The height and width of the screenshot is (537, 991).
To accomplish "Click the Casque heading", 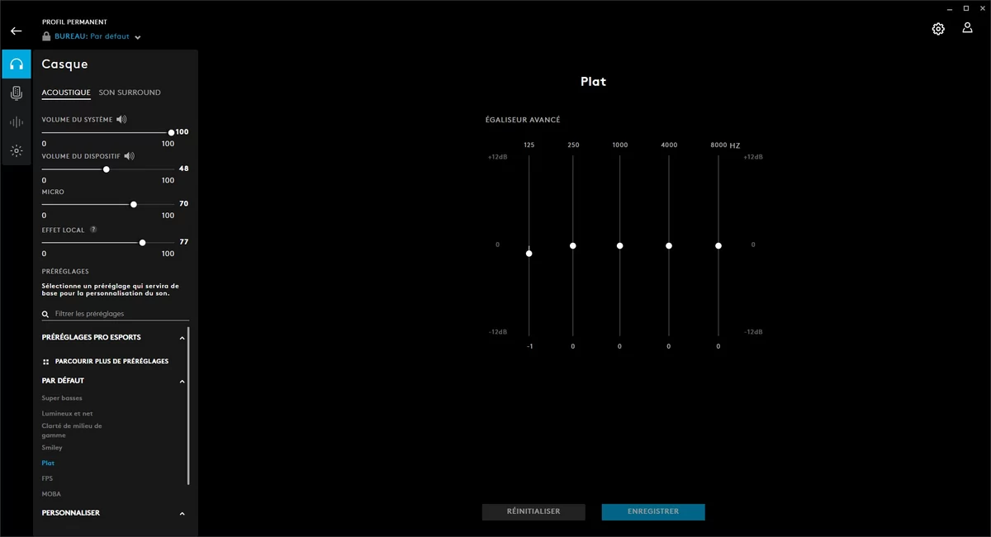I will point(64,64).
